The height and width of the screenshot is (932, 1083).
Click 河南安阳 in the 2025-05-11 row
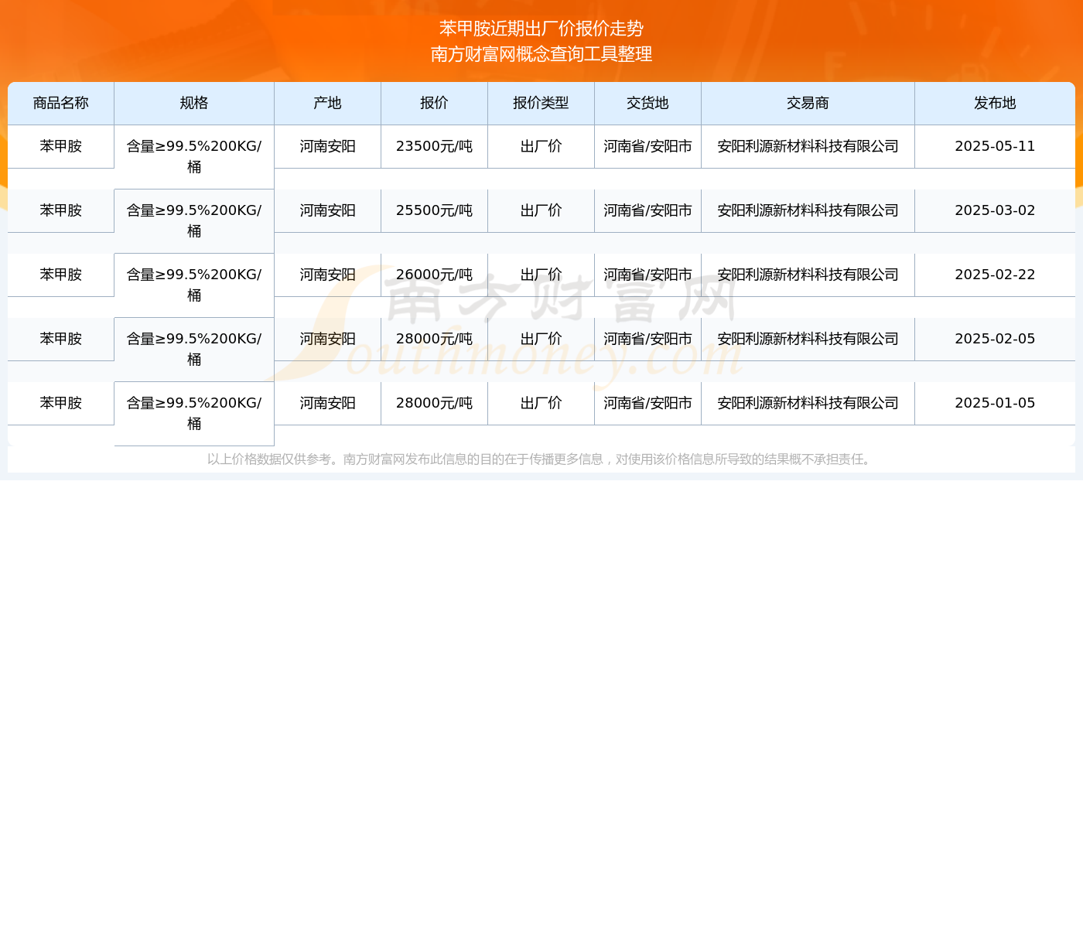click(x=327, y=146)
